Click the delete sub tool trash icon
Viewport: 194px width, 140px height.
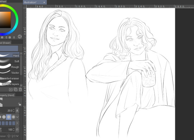tap(20, 89)
